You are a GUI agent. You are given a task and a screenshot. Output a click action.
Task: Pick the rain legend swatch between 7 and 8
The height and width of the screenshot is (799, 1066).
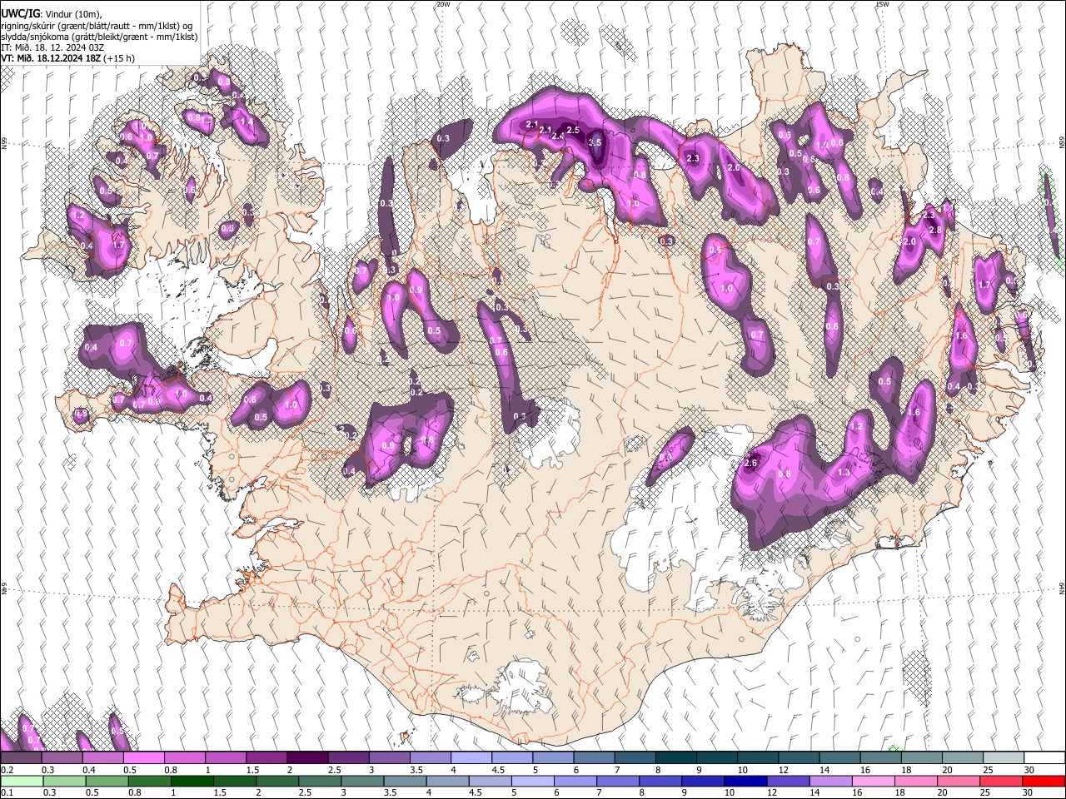click(x=619, y=781)
